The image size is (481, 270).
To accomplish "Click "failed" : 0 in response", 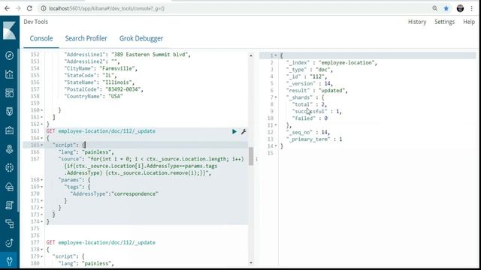I will coord(310,118).
